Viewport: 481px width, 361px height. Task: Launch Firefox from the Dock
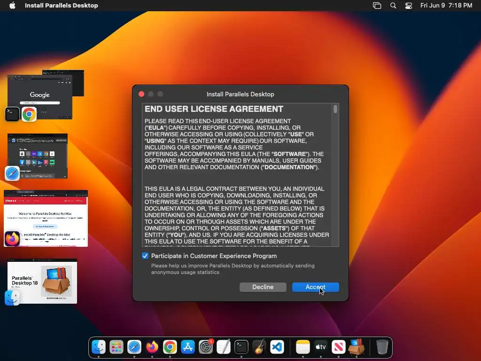pos(152,347)
